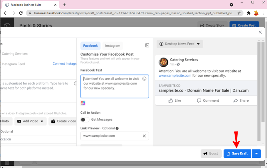The image size is (267, 168).
Task: Close the Facebook Business Suite tab
Action: click(x=55, y=5)
